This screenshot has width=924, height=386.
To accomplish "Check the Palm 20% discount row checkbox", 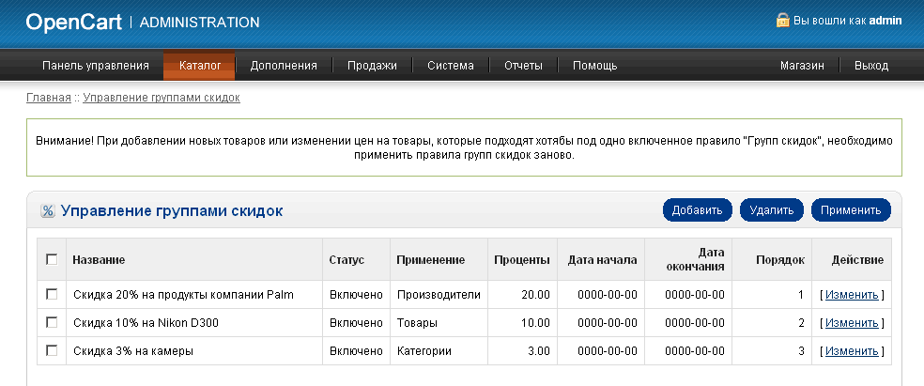I will (x=52, y=294).
